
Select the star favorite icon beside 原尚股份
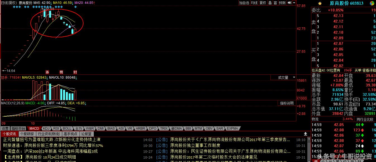[x=320, y=3]
